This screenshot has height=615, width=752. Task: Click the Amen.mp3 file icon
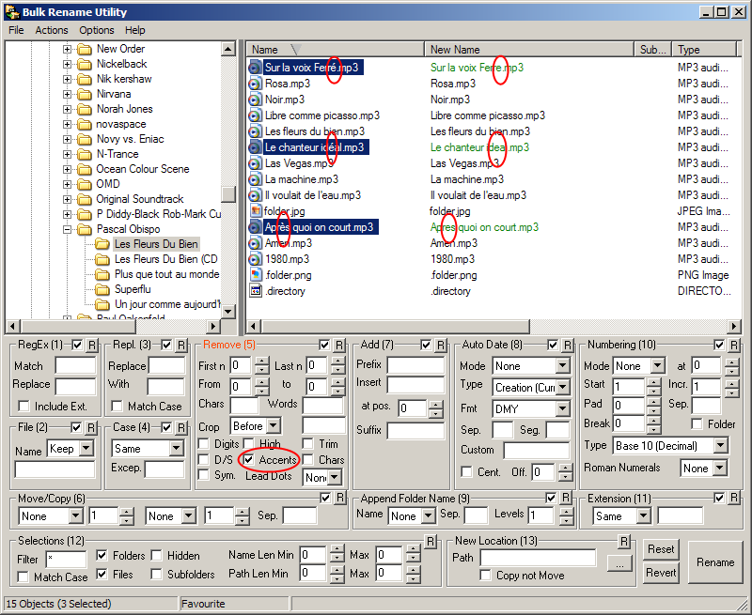click(x=255, y=243)
